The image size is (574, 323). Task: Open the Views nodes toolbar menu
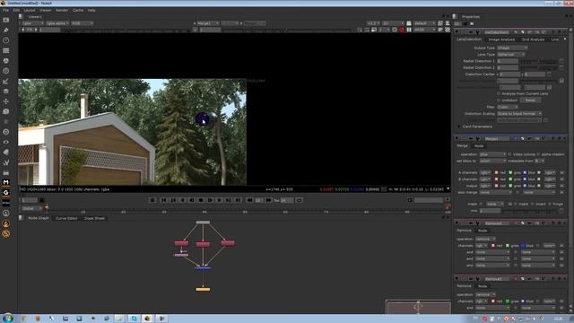pyautogui.click(x=6, y=142)
